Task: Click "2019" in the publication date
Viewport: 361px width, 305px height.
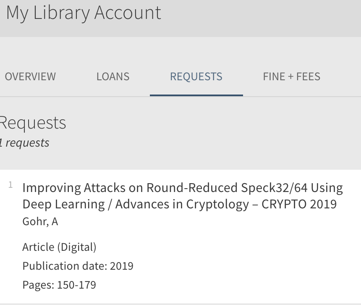Action: pyautogui.click(x=122, y=266)
